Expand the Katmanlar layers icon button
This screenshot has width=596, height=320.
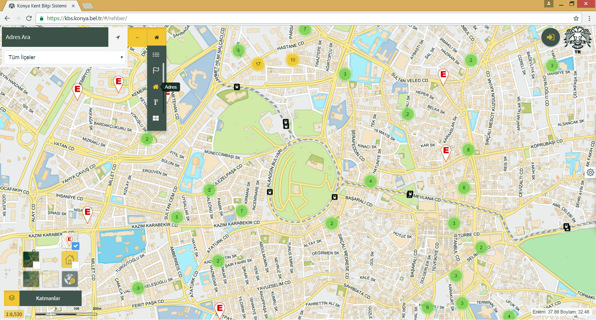coord(12,298)
